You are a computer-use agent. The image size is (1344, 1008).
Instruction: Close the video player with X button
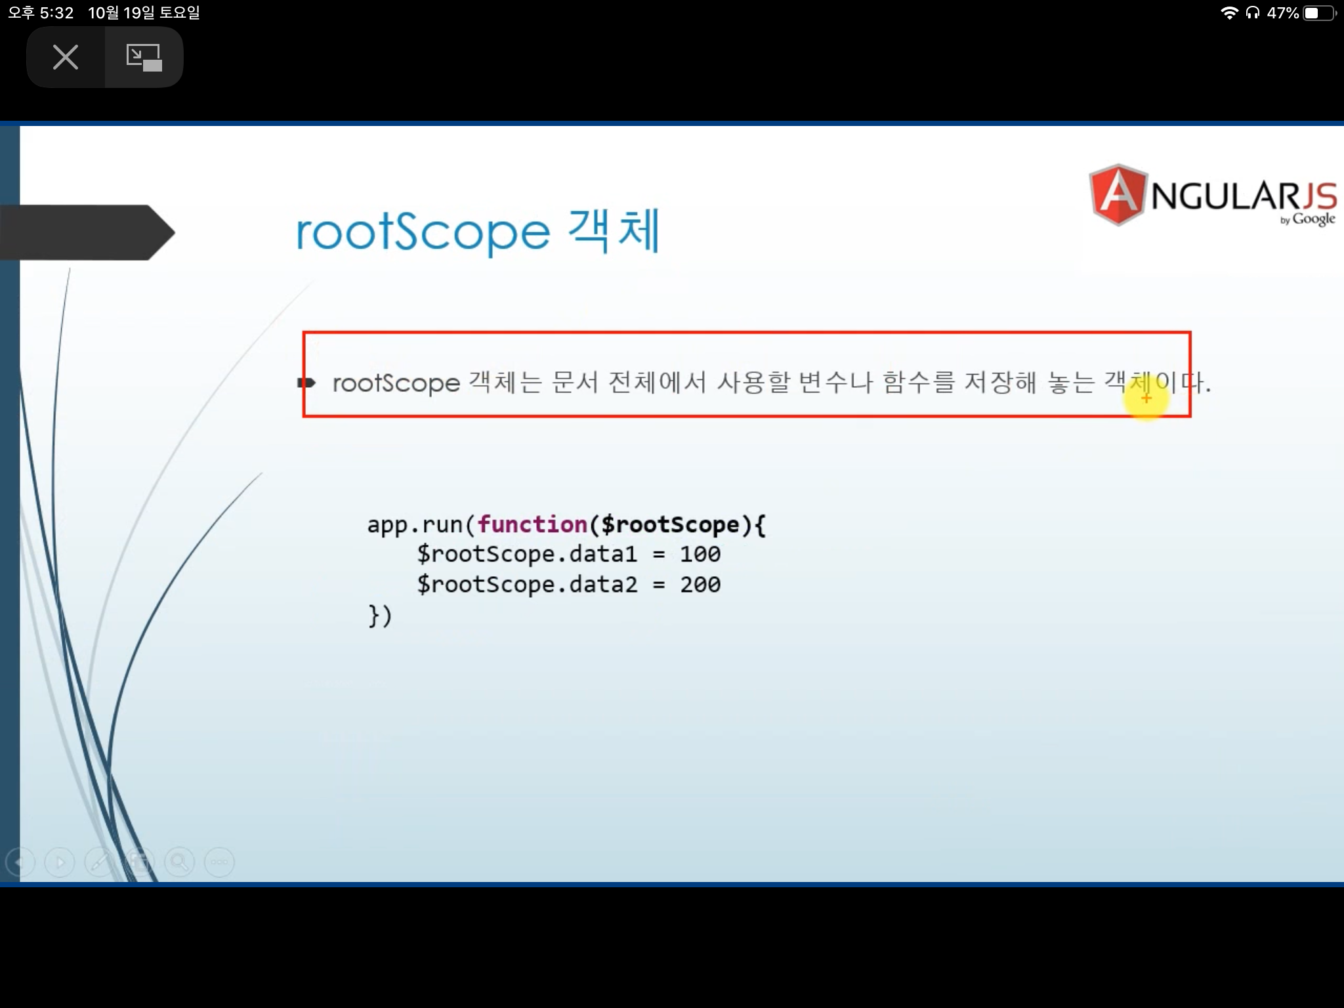pyautogui.click(x=65, y=57)
